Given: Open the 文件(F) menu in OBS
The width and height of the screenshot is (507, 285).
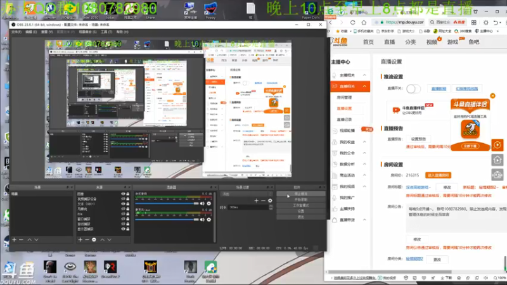Looking at the screenshot, I should pos(16,32).
